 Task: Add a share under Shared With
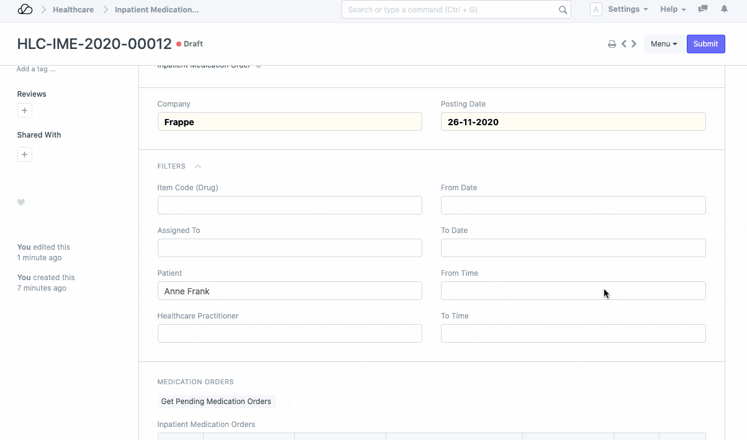[24, 154]
